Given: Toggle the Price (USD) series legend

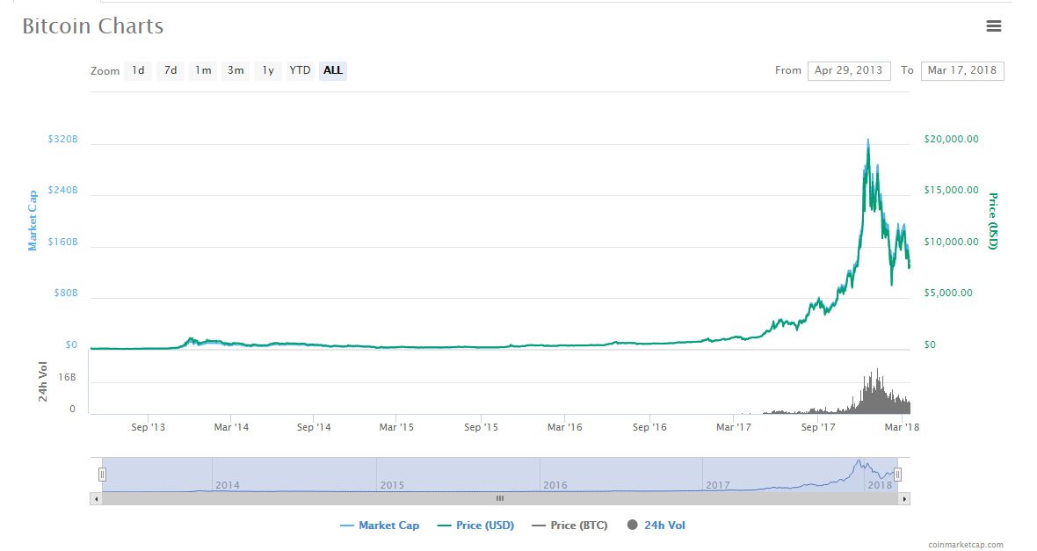Looking at the screenshot, I should click(476, 526).
